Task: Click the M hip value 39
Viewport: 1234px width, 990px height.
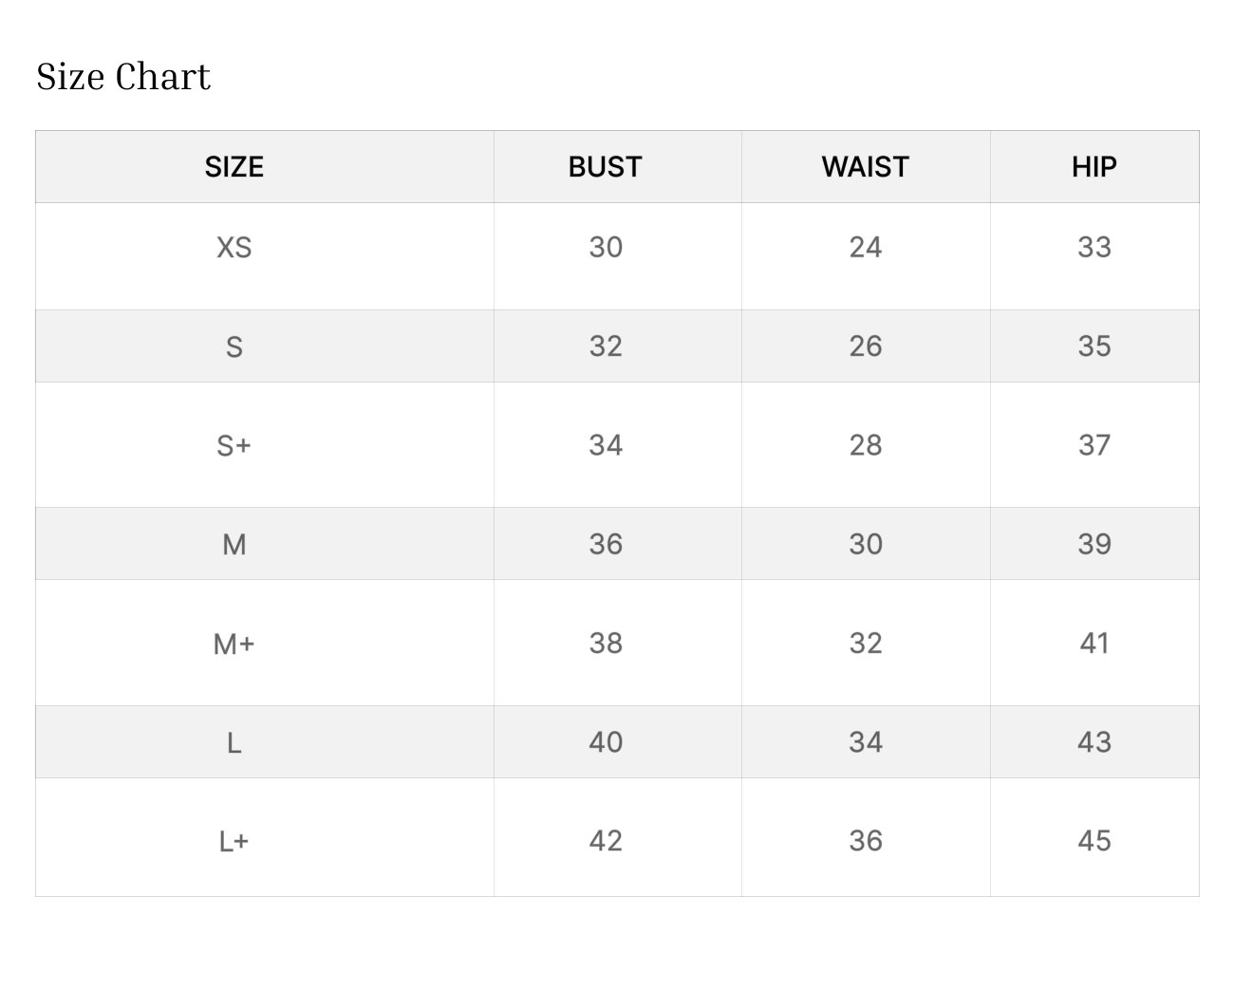Action: [1094, 544]
